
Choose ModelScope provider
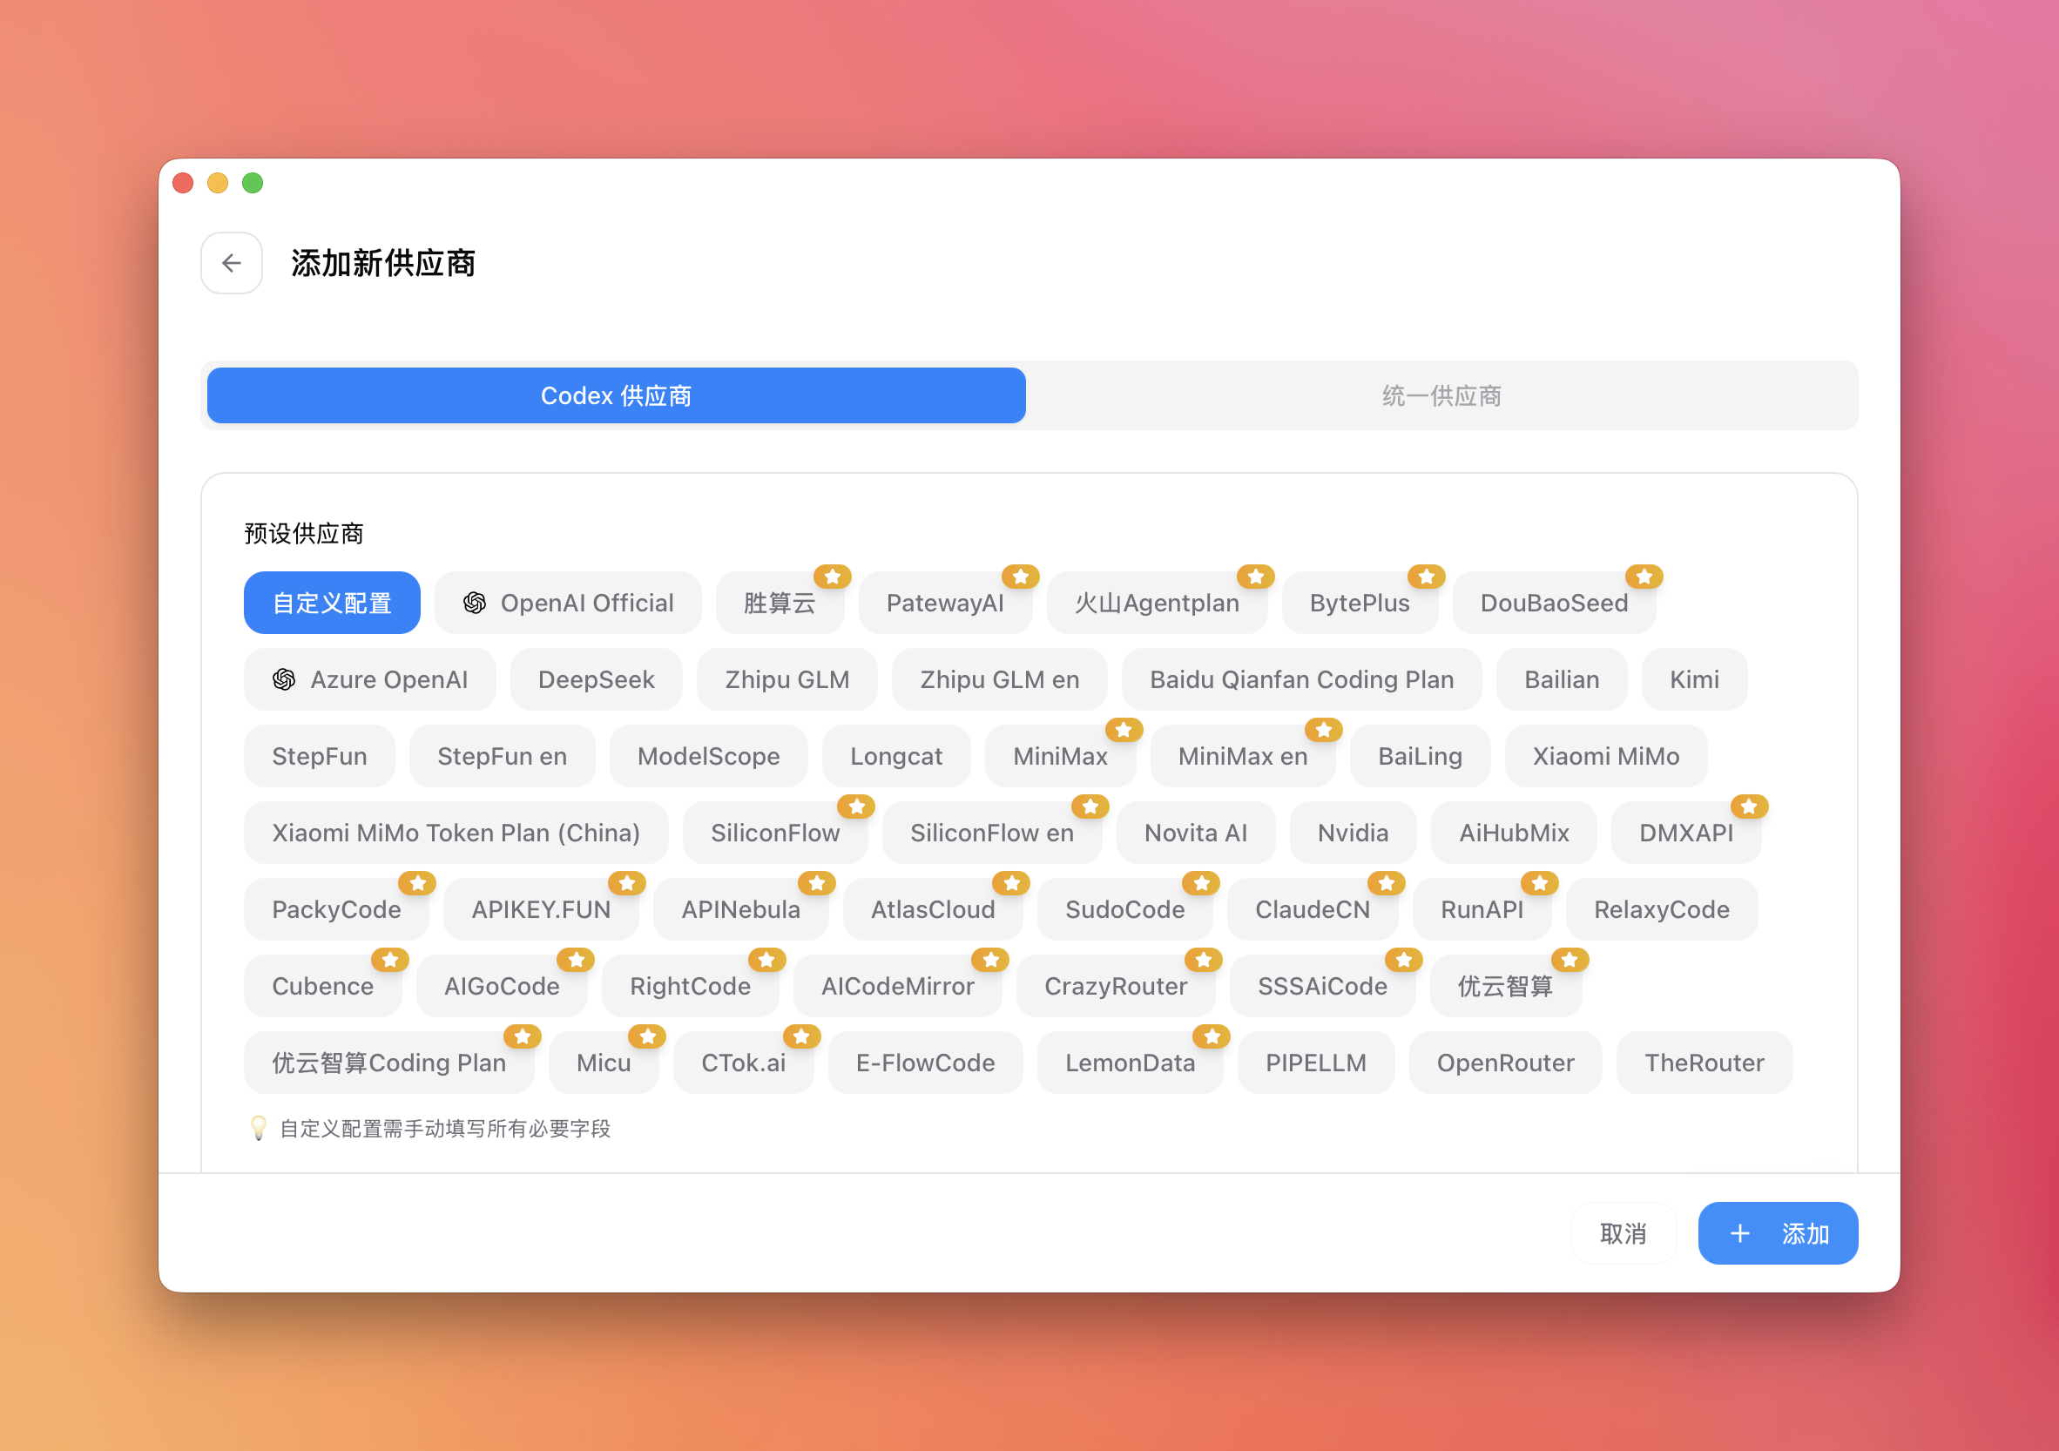[708, 756]
